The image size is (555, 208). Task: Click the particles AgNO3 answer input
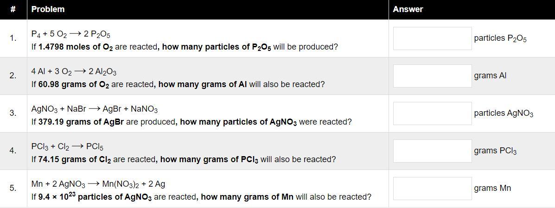point(432,113)
